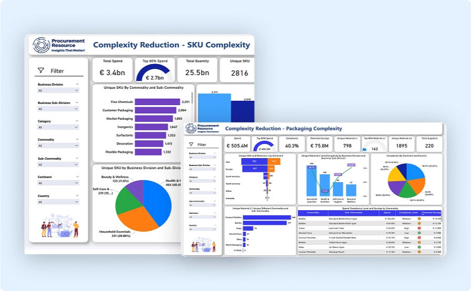
Task: Click the funnel Filter icon on Packaging Complexity dashboard
Action: (x=193, y=144)
